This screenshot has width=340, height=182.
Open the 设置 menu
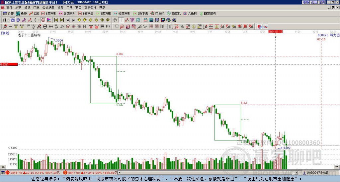(60, 8)
